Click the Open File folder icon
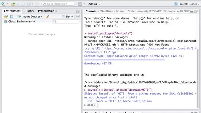 [x=13, y=4]
